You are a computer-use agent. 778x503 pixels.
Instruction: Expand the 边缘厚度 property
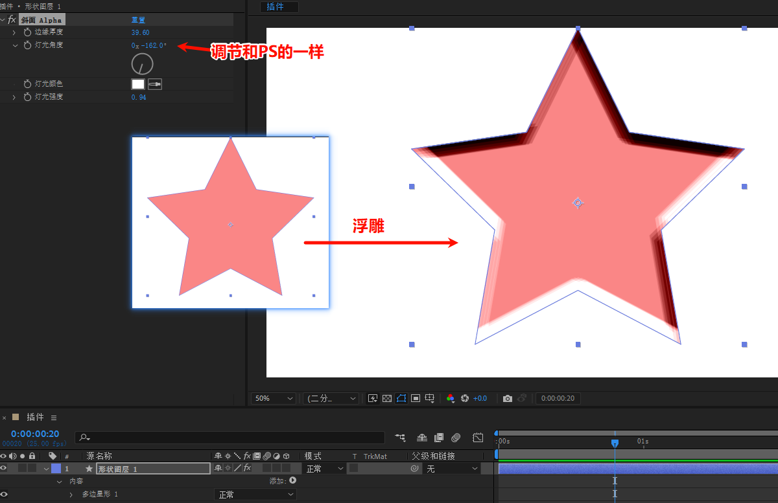[x=14, y=32]
